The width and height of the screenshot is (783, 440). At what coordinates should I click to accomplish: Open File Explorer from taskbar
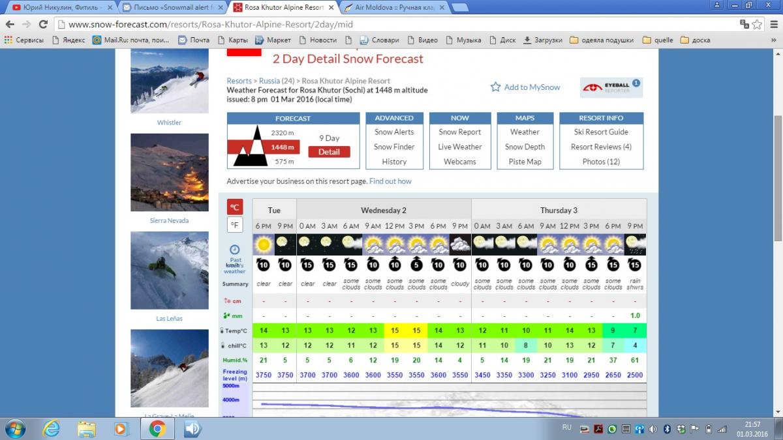pos(87,428)
